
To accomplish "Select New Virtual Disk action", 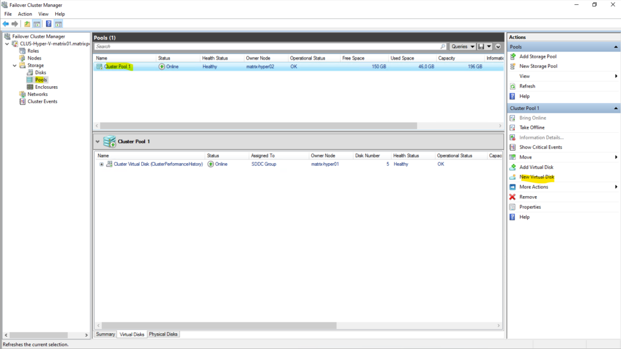I will coord(537,177).
